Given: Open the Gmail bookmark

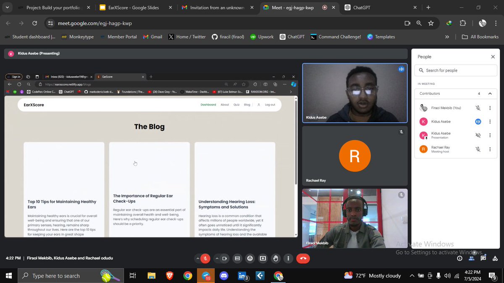Looking at the screenshot, I should tap(152, 37).
